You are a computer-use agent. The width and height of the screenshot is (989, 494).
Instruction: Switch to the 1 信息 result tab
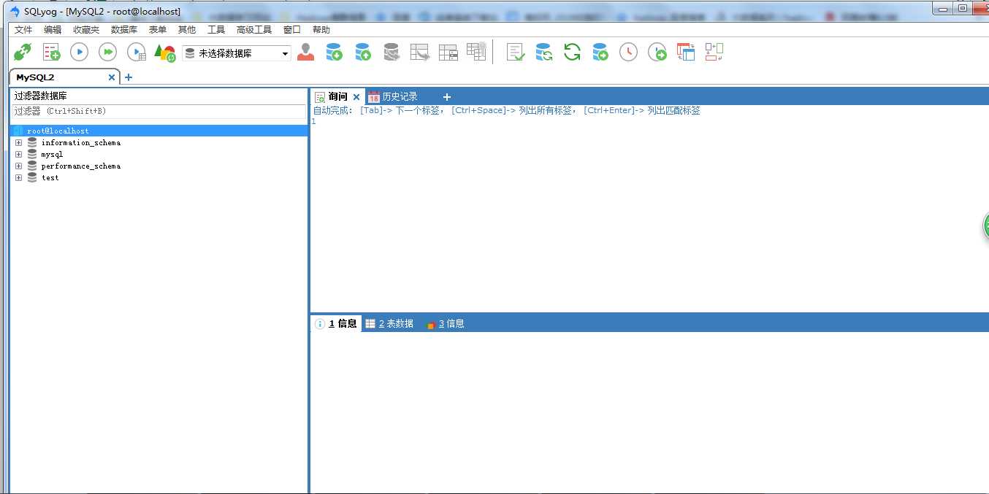click(336, 324)
